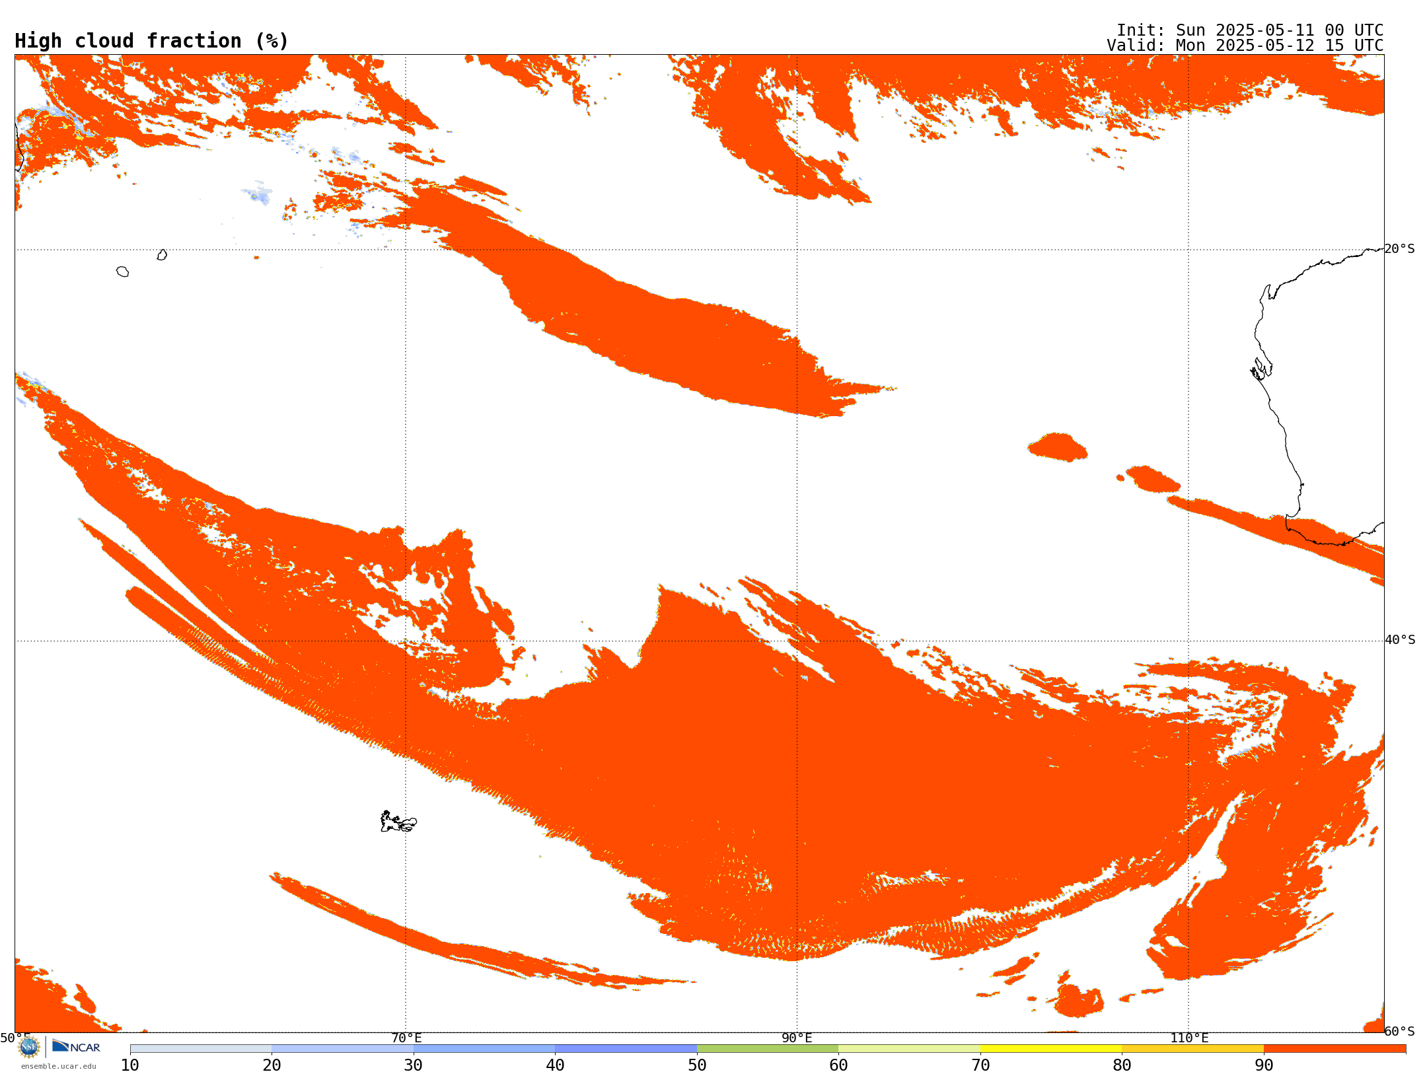The width and height of the screenshot is (1427, 1074).
Task: Click the 80–90 gold colorbar segment
Action: pos(1192,1048)
